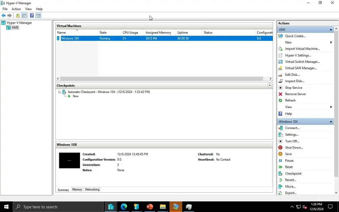The height and width of the screenshot is (212, 339).
Task: Open Microsoft Edge from the taskbar
Action: point(124,207)
